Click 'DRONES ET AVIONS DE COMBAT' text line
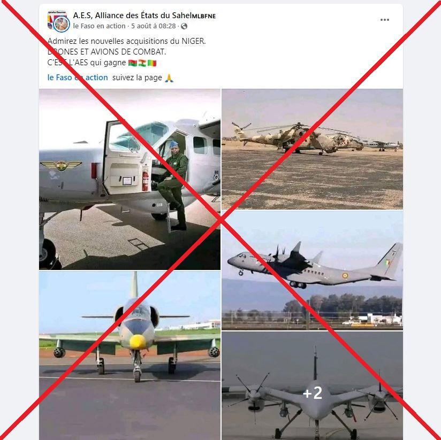 point(107,52)
